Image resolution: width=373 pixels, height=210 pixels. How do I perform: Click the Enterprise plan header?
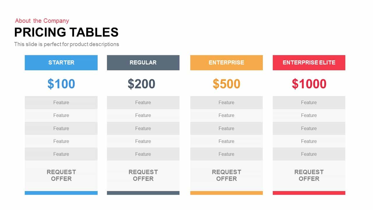click(226, 62)
